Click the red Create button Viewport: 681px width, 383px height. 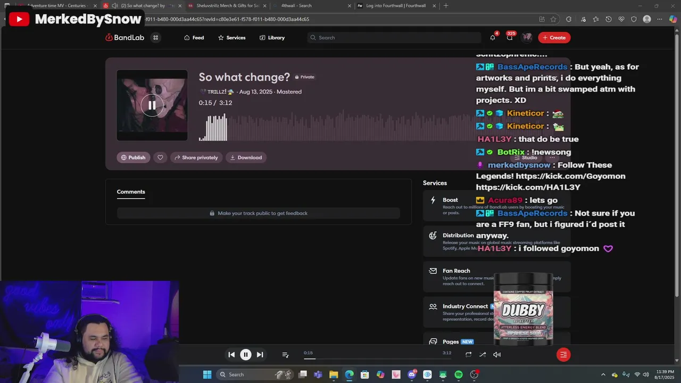pos(554,38)
